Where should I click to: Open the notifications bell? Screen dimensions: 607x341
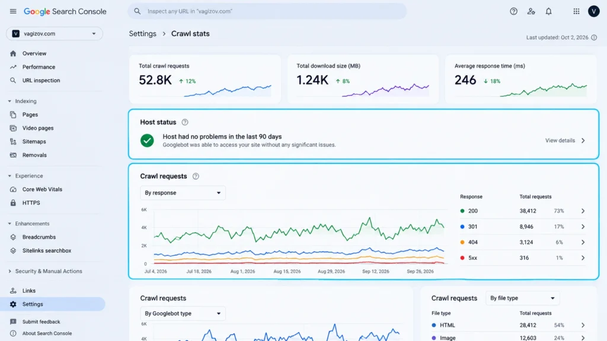(548, 11)
